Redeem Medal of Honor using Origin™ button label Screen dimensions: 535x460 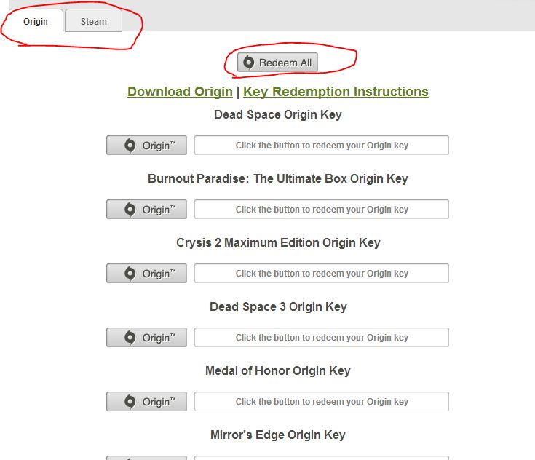159,402
